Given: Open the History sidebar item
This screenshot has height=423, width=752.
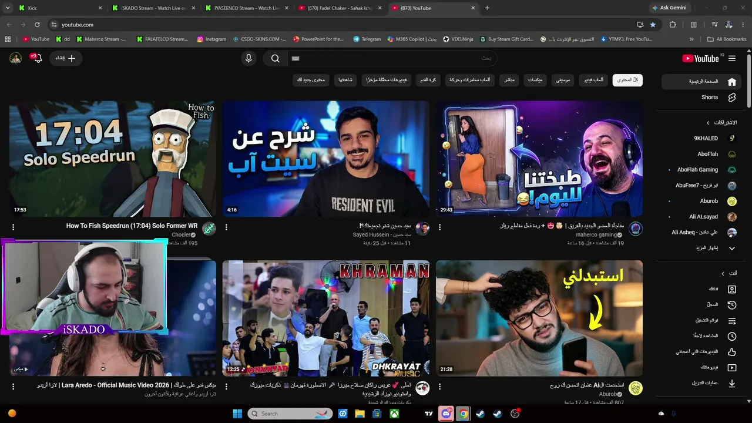Looking at the screenshot, I should [x=701, y=305].
